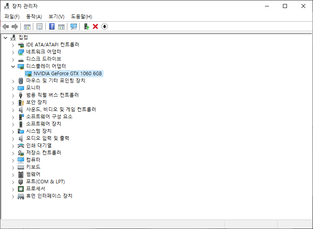Click the 네트워크 어댑터 icon
The height and width of the screenshot is (229, 313).
(x=21, y=52)
